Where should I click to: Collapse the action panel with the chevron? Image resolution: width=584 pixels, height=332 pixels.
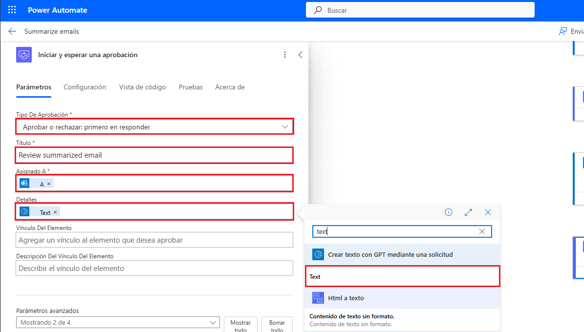tap(300, 55)
